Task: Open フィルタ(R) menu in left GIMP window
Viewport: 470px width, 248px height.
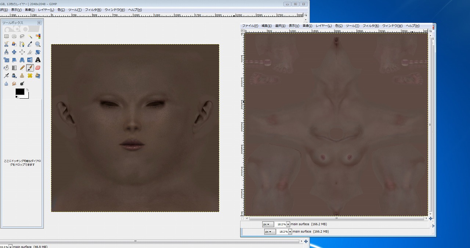Action: 93,10
